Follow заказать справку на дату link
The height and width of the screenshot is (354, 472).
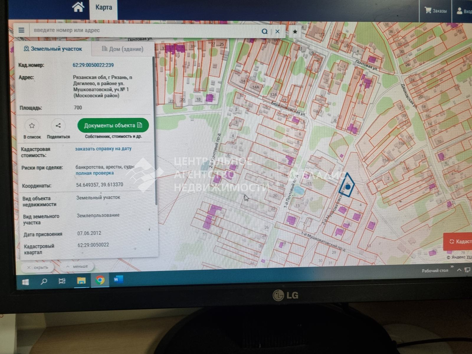(x=103, y=149)
